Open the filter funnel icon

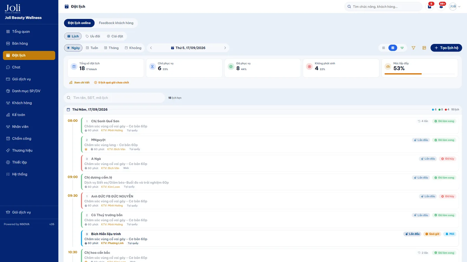click(413, 48)
